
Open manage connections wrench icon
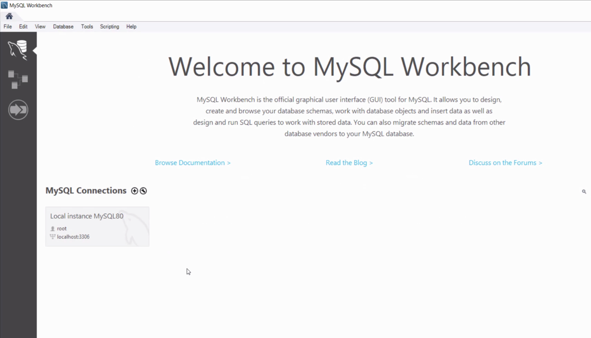click(x=143, y=191)
